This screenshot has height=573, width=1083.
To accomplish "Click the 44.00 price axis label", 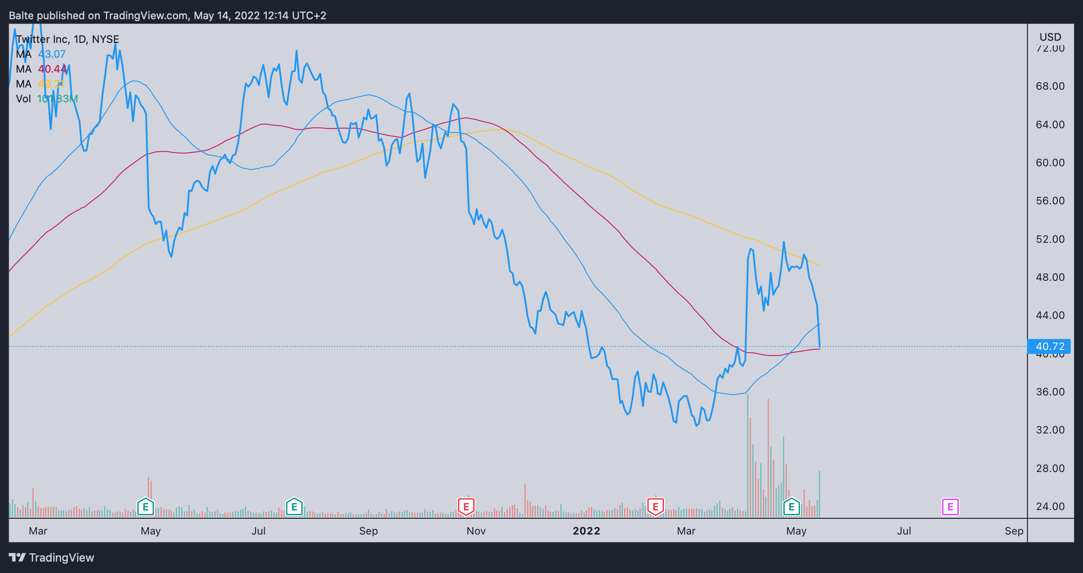I will [x=1050, y=315].
